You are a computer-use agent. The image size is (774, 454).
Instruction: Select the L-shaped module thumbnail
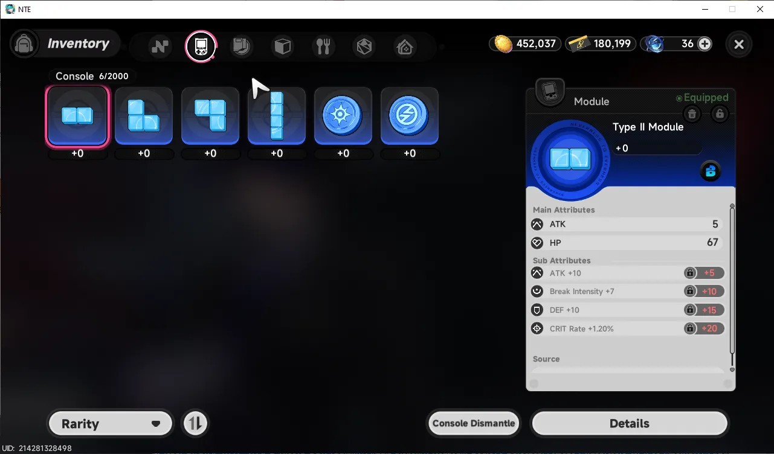pos(144,116)
